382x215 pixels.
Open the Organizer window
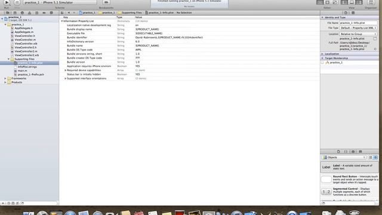371,2
